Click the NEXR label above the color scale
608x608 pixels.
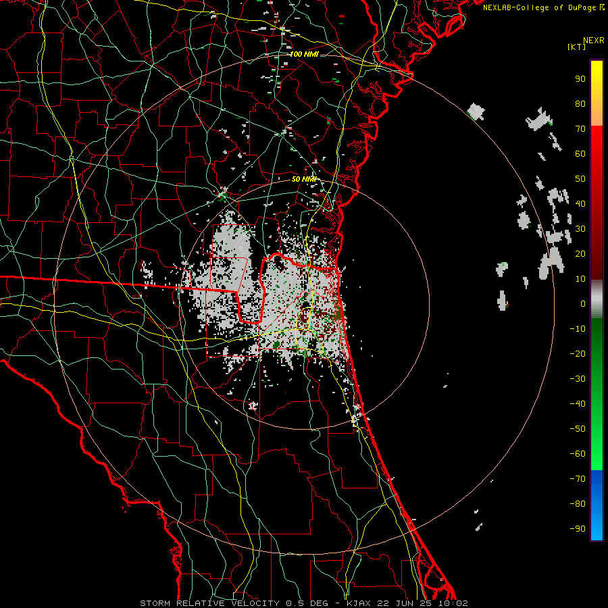click(593, 41)
